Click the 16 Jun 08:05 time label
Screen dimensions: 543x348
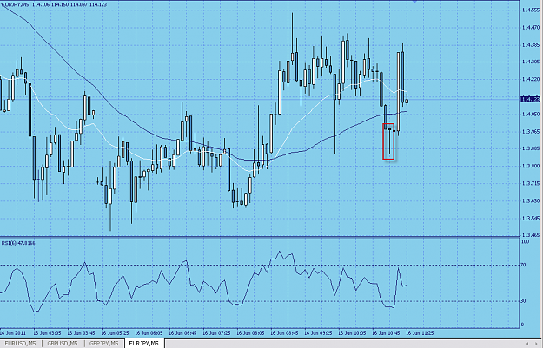tap(251, 333)
